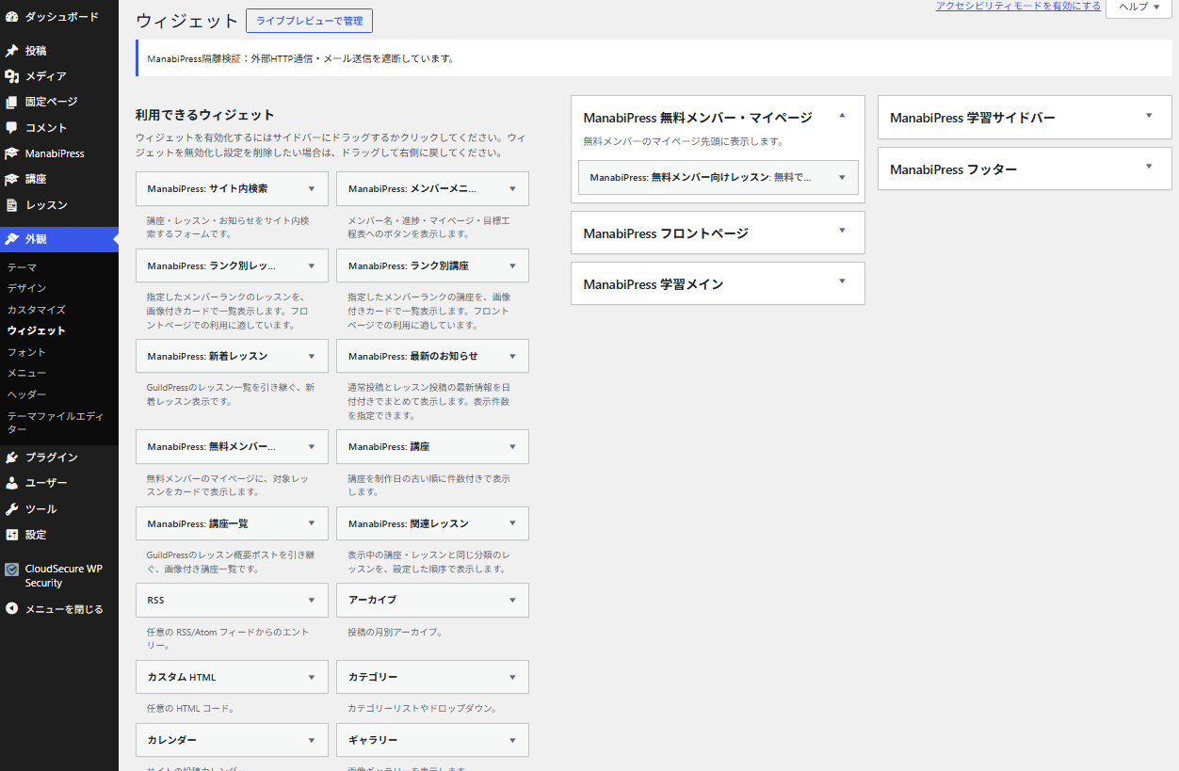Expand the メンバーメニュー widget arrow
The width and height of the screenshot is (1179, 771).
[512, 188]
